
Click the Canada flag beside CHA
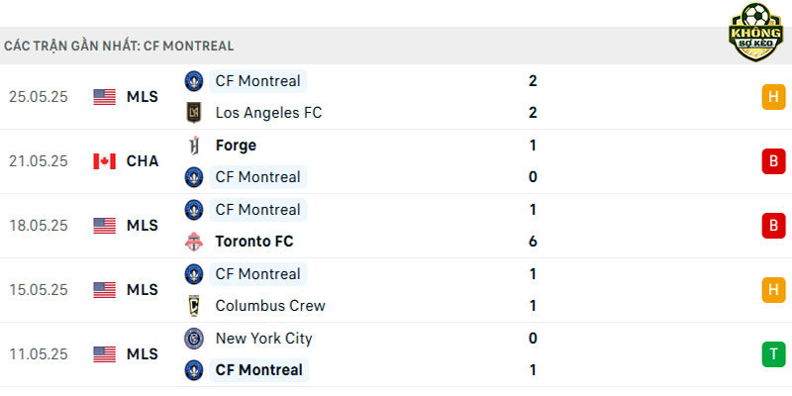click(105, 161)
